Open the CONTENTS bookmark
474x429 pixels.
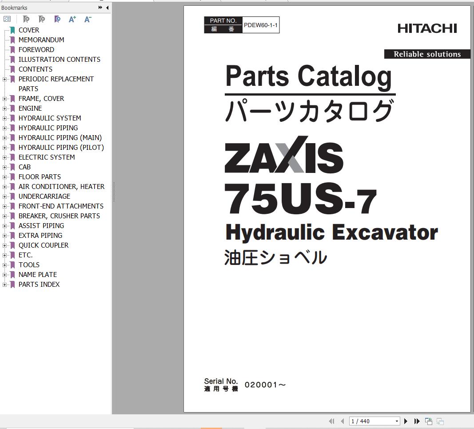click(36, 69)
